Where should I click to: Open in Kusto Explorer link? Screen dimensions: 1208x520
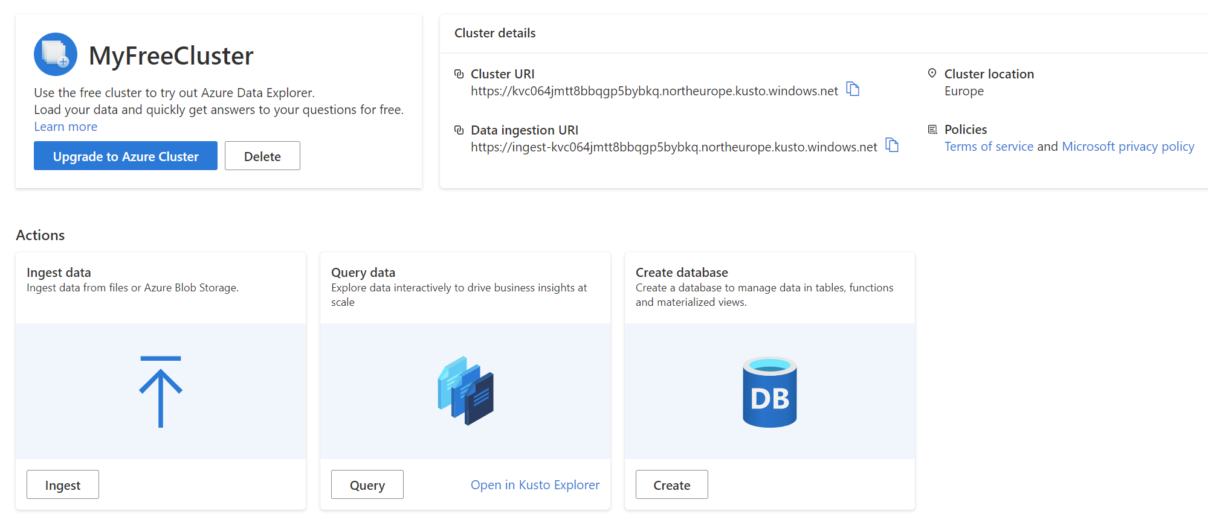[535, 485]
